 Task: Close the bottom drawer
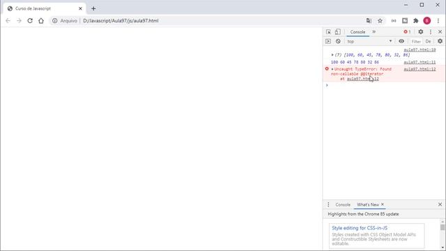point(440,204)
